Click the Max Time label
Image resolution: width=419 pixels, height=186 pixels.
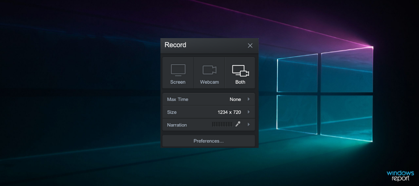click(178, 99)
